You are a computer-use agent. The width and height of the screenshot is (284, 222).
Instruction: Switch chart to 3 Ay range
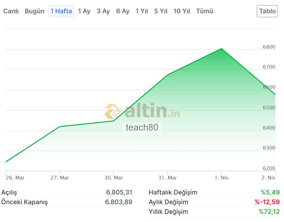pyautogui.click(x=103, y=11)
